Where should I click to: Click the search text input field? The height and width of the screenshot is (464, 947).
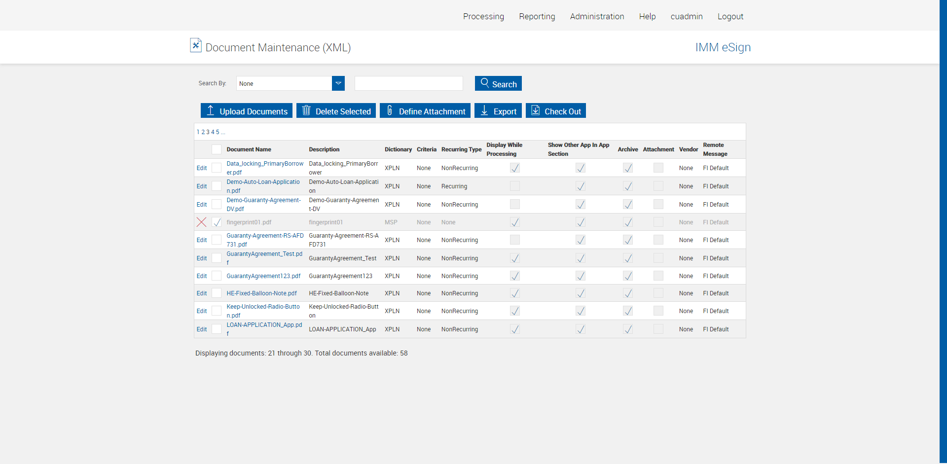point(408,83)
